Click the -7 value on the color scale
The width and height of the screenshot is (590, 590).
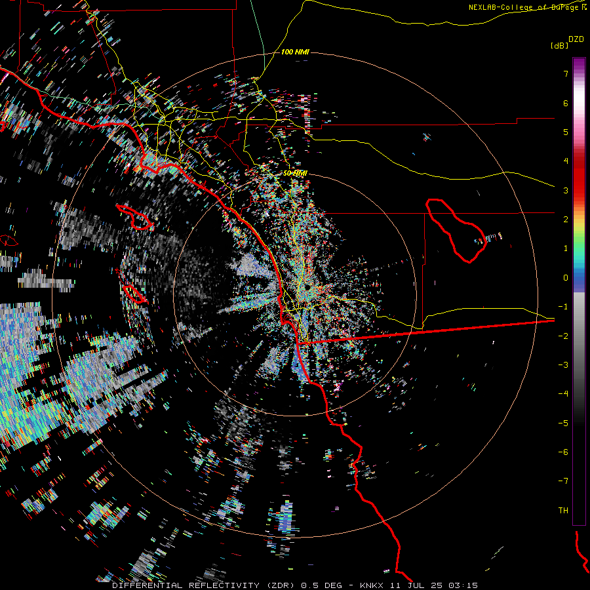tap(563, 481)
